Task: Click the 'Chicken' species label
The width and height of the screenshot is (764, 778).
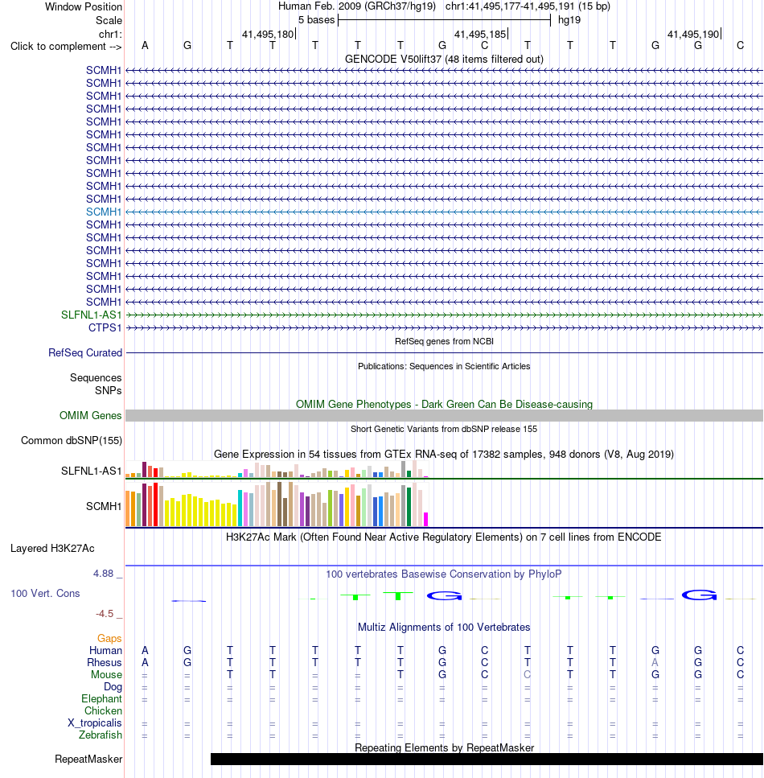Action: (103, 711)
